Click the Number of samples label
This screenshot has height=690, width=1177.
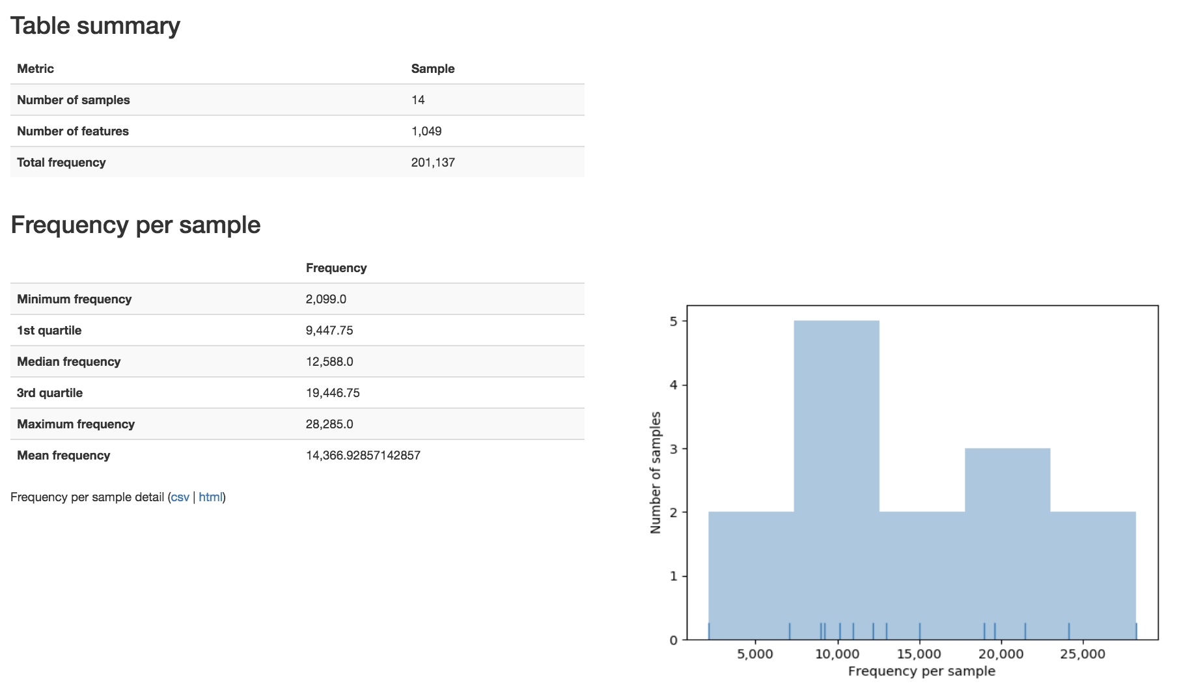[x=74, y=100]
